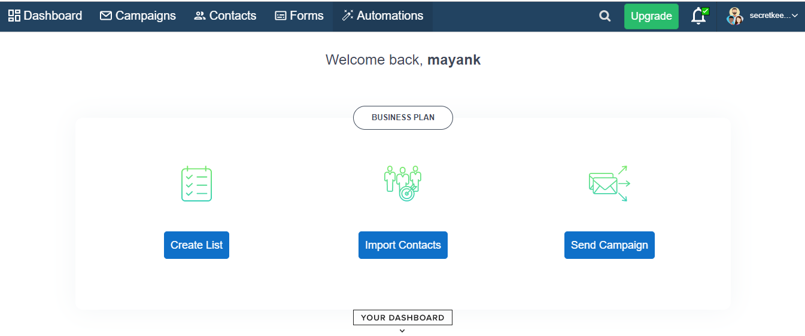The height and width of the screenshot is (336, 805).
Task: Open the Campaigns menu item
Action: click(138, 16)
